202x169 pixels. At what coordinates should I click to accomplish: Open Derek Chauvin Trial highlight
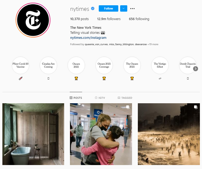click(188, 65)
